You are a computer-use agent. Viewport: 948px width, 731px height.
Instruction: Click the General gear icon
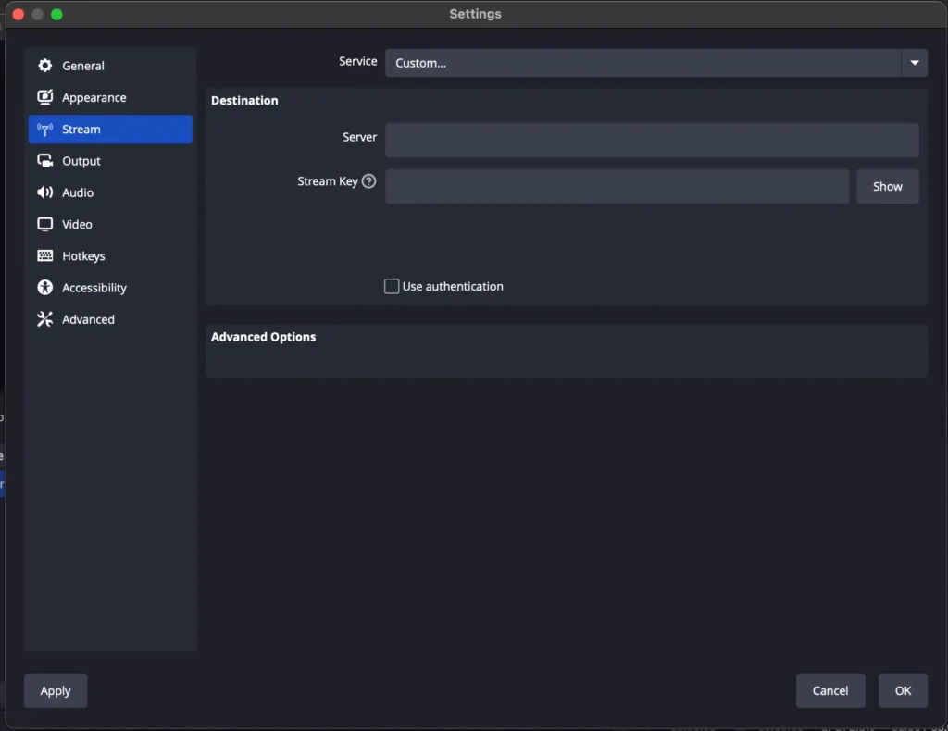pos(44,66)
